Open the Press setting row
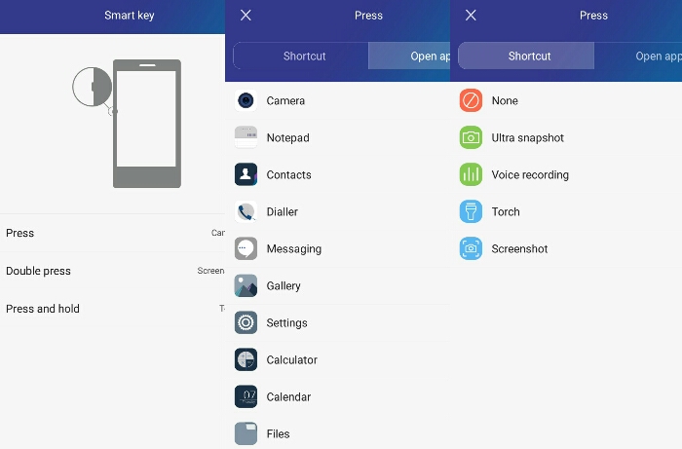Viewport: 682px width, 449px height. [112, 233]
